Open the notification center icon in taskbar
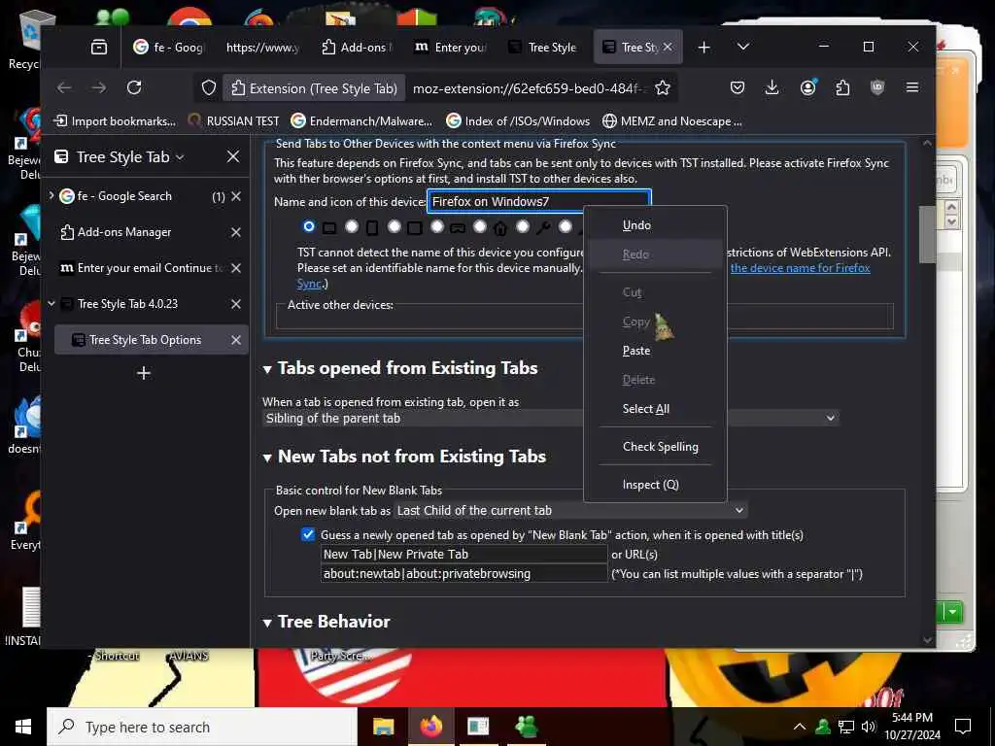 coord(963,727)
